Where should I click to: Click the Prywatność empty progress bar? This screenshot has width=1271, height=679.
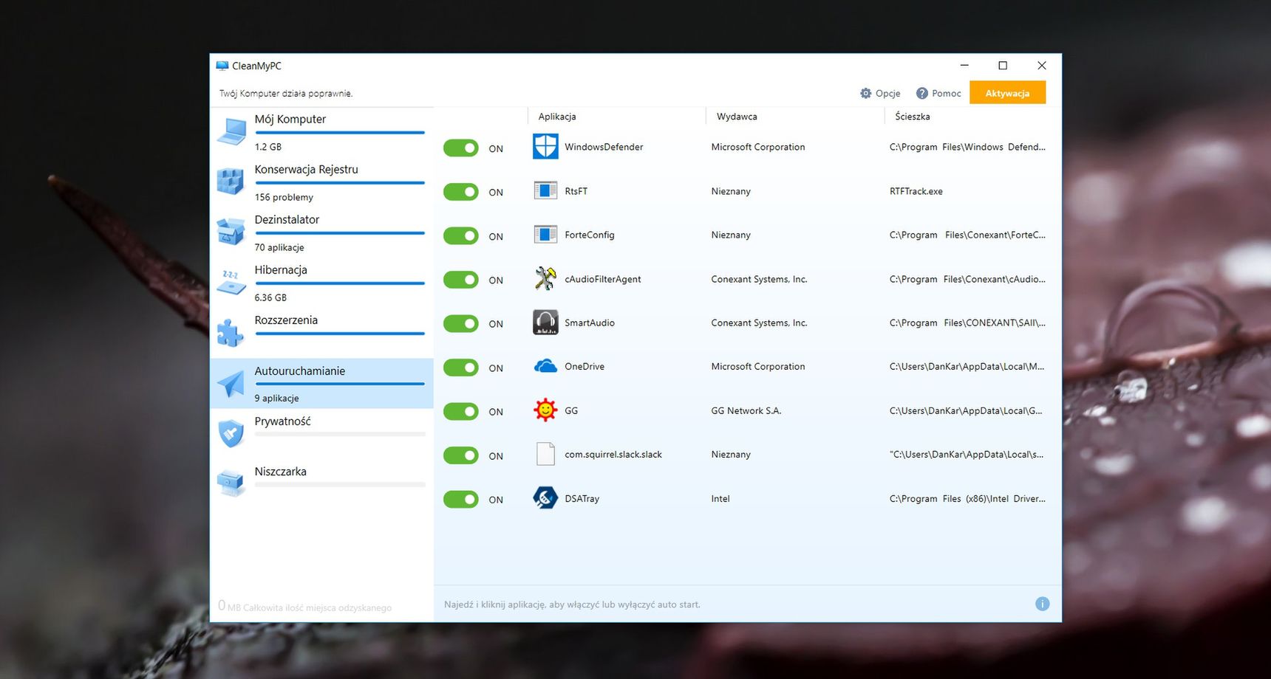click(340, 435)
